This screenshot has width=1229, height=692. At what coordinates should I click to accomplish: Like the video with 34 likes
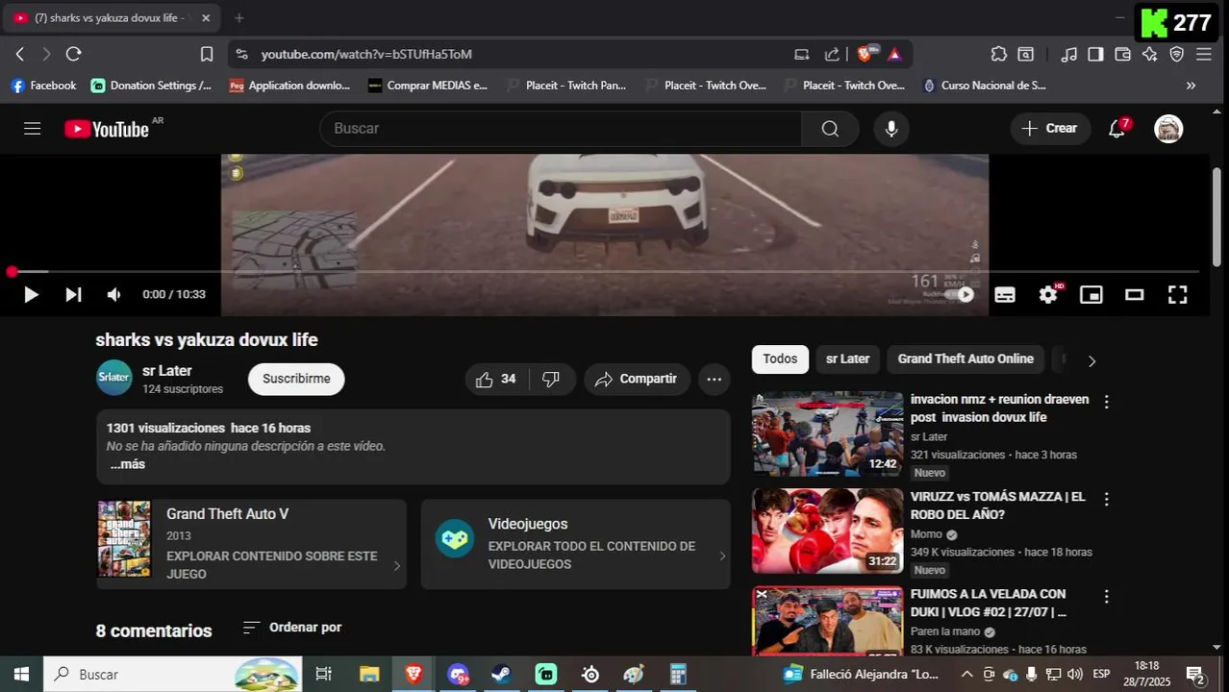(x=496, y=380)
